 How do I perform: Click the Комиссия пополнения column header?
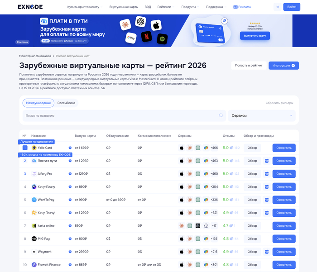click(x=154, y=136)
